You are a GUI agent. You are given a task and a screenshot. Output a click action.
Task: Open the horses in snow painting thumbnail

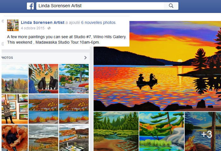click(x=44, y=79)
